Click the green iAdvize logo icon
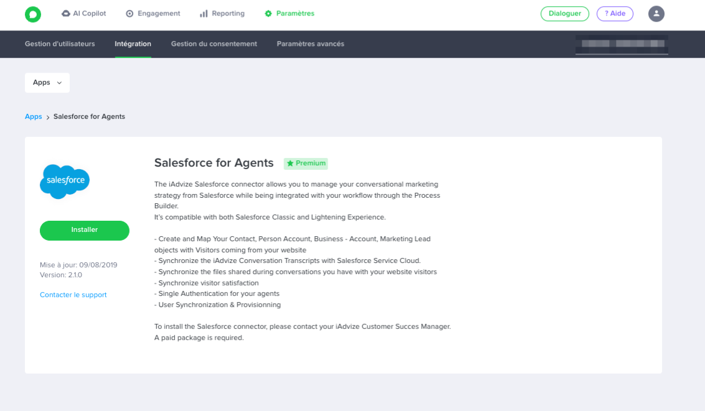 [33, 14]
